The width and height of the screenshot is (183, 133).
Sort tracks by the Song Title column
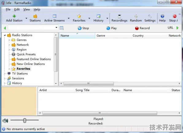(x=92, y=90)
